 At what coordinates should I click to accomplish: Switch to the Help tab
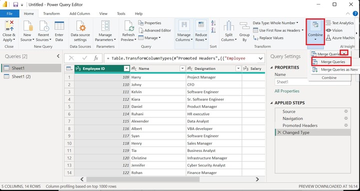click(x=138, y=13)
